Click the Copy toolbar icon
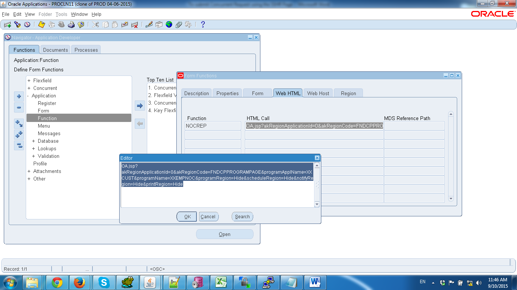The image size is (517, 290). coord(105,25)
